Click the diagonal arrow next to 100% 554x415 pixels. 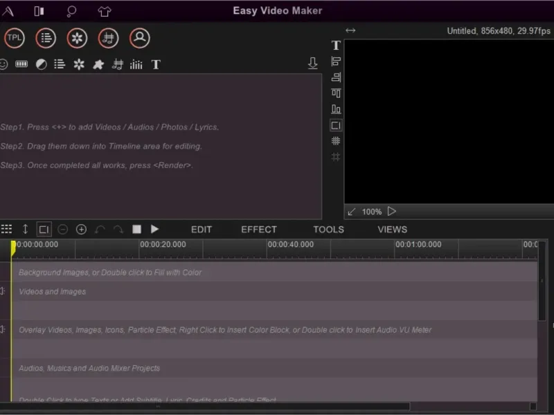[x=351, y=212]
